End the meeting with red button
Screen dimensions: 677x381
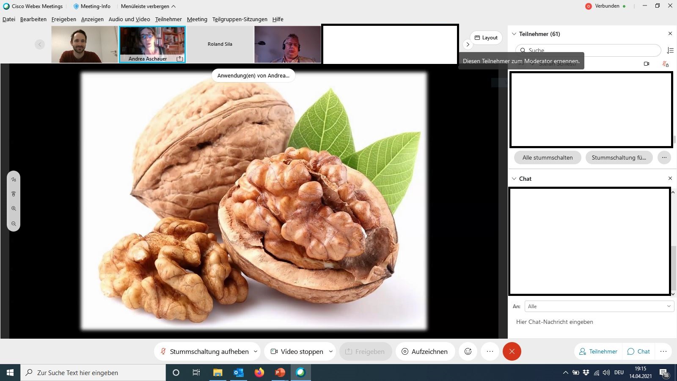pyautogui.click(x=512, y=351)
